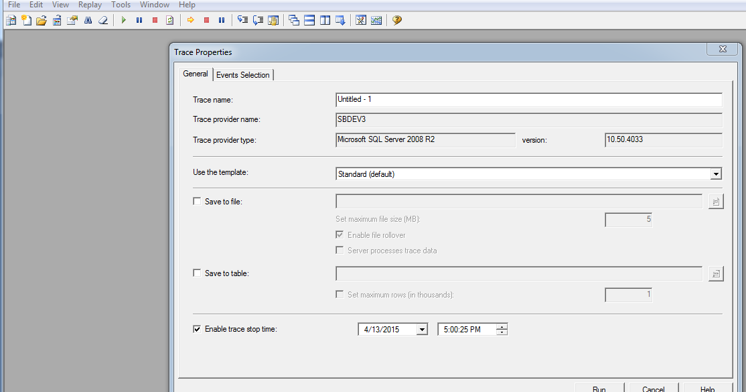The height and width of the screenshot is (392, 746).
Task: Check the Save to table checkbox
Action: (197, 273)
